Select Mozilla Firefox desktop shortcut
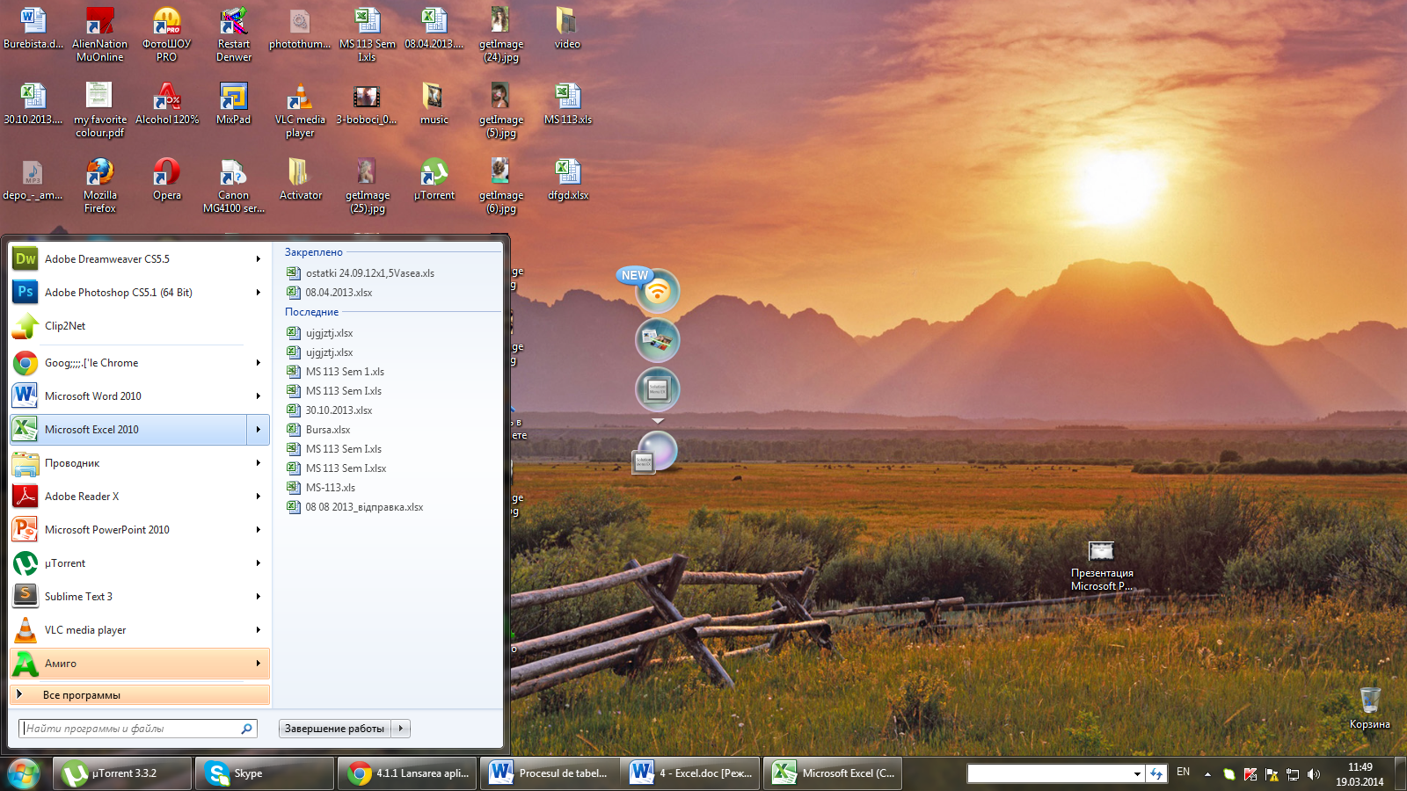This screenshot has height=791, width=1407. [100, 185]
